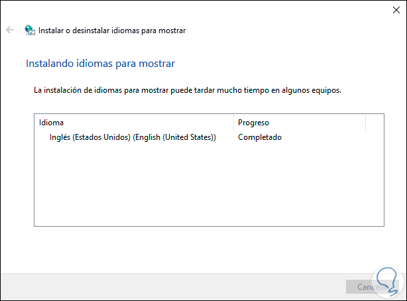Click the Progreso column header

(298, 123)
